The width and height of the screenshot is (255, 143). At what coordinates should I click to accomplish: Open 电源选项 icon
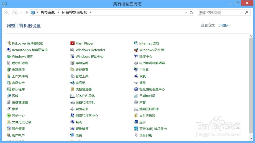(9, 70)
